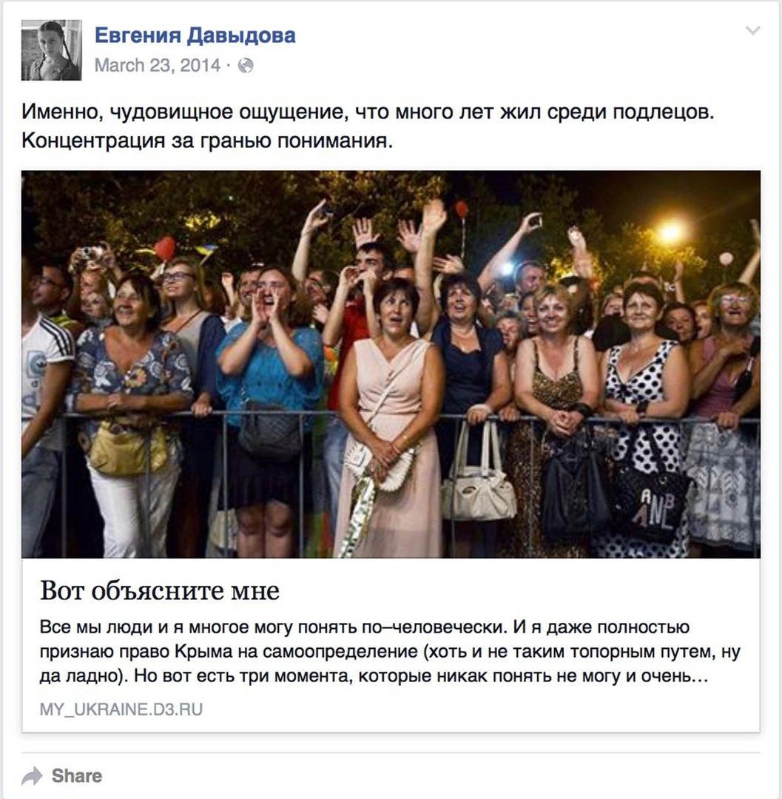Open the headline "Вот объясните мне"
This screenshot has width=782, height=799.
(x=160, y=591)
